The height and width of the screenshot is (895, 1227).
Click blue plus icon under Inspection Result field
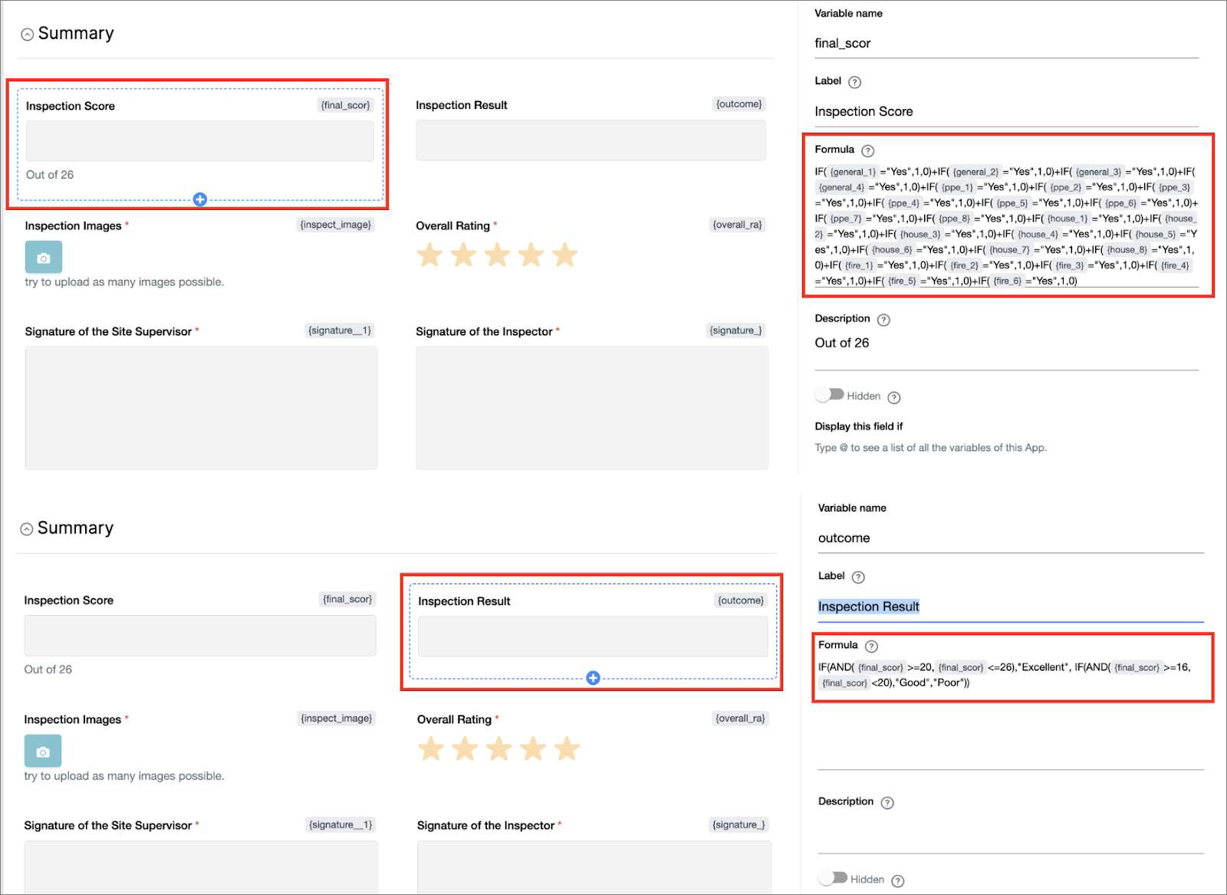pyautogui.click(x=593, y=678)
